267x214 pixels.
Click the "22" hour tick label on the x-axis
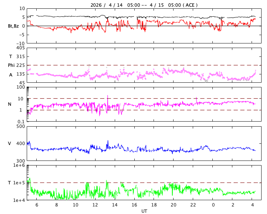[x=193, y=205]
